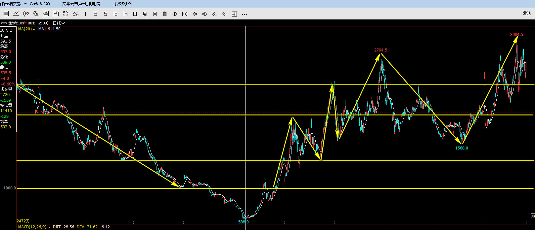The image size is (535, 230).
Task: Click the save layout disk icon
Action: click(56, 14)
